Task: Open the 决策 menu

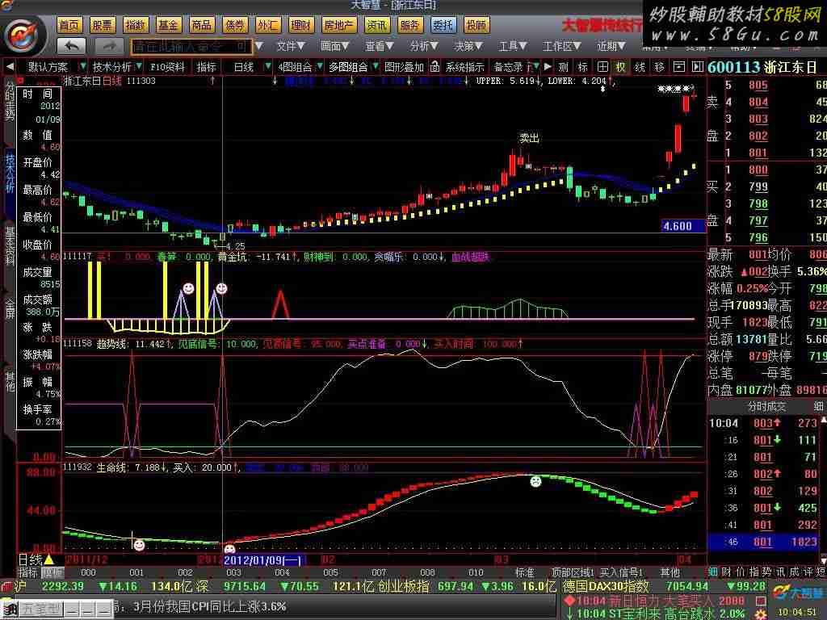Action: click(468, 46)
